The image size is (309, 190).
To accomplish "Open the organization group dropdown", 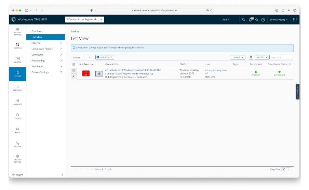I will click(84, 19).
